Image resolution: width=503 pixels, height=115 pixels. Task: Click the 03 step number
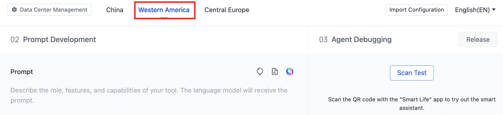click(323, 39)
